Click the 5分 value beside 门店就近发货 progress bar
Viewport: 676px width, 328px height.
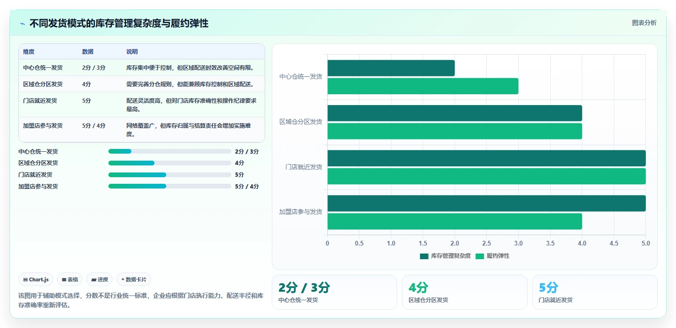[x=239, y=175]
